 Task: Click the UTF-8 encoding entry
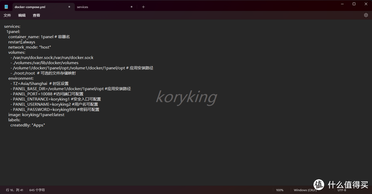[342, 190]
